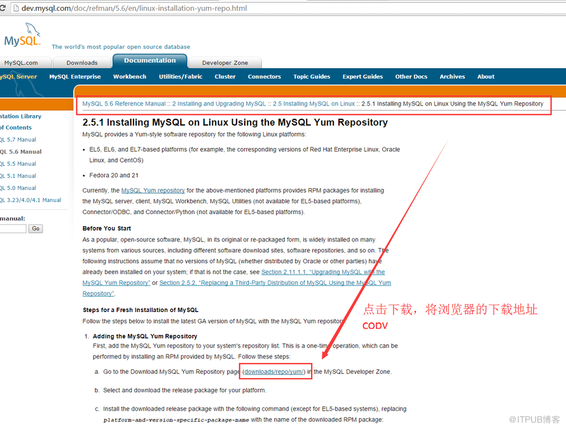The height and width of the screenshot is (429, 566).
Task: Open Connectors menu item
Action: [264, 76]
